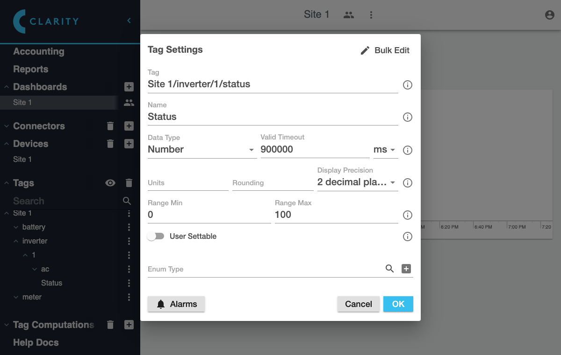The height and width of the screenshot is (355, 561).
Task: Open Accounting in the sidebar
Action: coord(39,52)
